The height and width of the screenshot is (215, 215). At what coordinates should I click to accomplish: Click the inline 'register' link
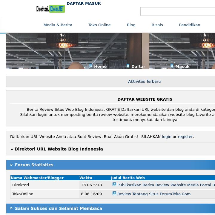[x=185, y=137]
